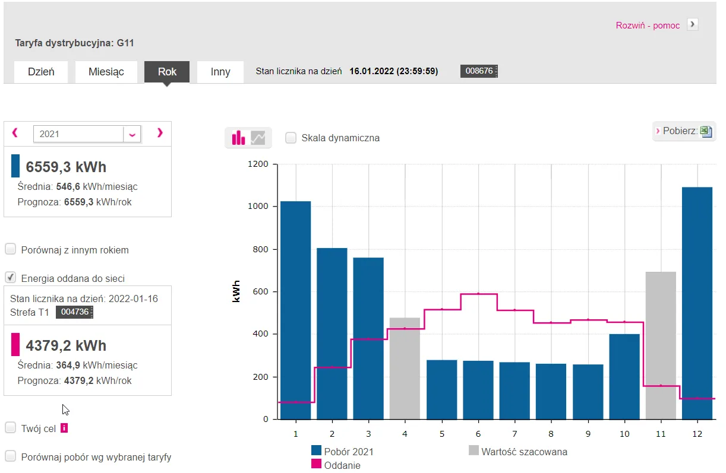Switch to bar chart view icon
This screenshot has height=473, width=726.
(x=238, y=138)
